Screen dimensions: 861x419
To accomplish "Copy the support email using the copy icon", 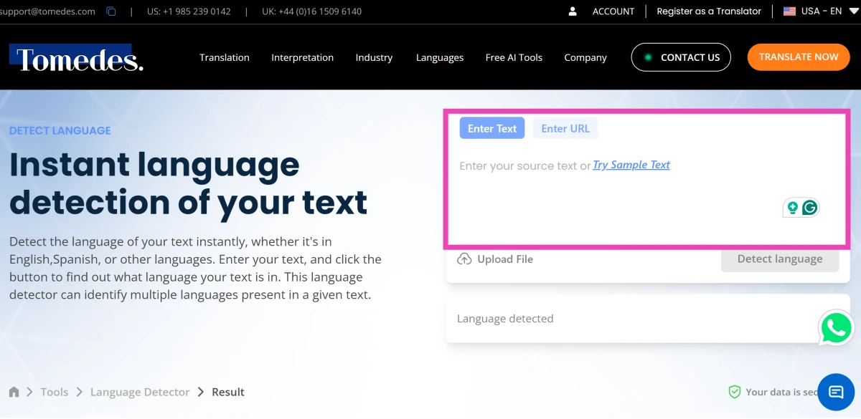I will [110, 11].
